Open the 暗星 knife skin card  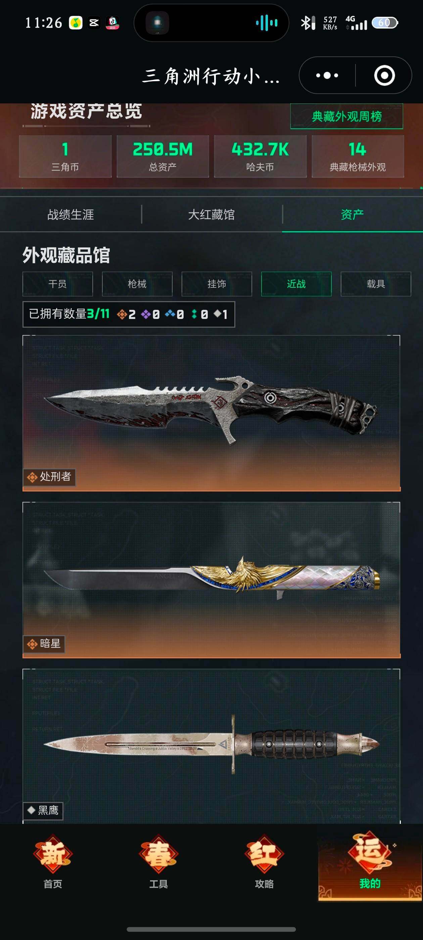click(x=211, y=580)
